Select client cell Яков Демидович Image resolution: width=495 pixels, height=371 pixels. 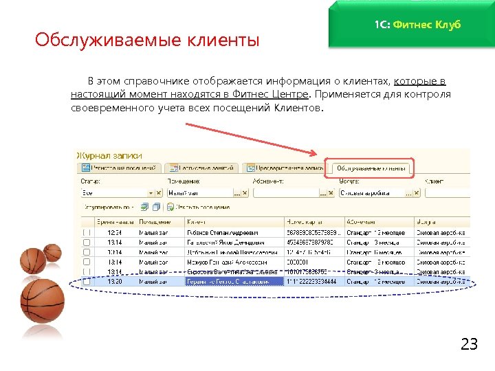coord(234,243)
